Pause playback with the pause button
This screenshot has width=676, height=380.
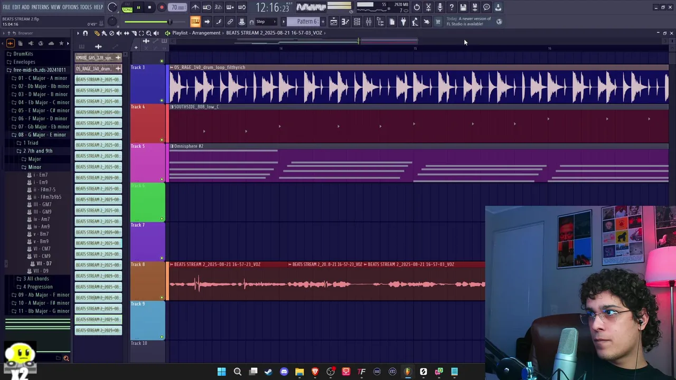point(138,7)
